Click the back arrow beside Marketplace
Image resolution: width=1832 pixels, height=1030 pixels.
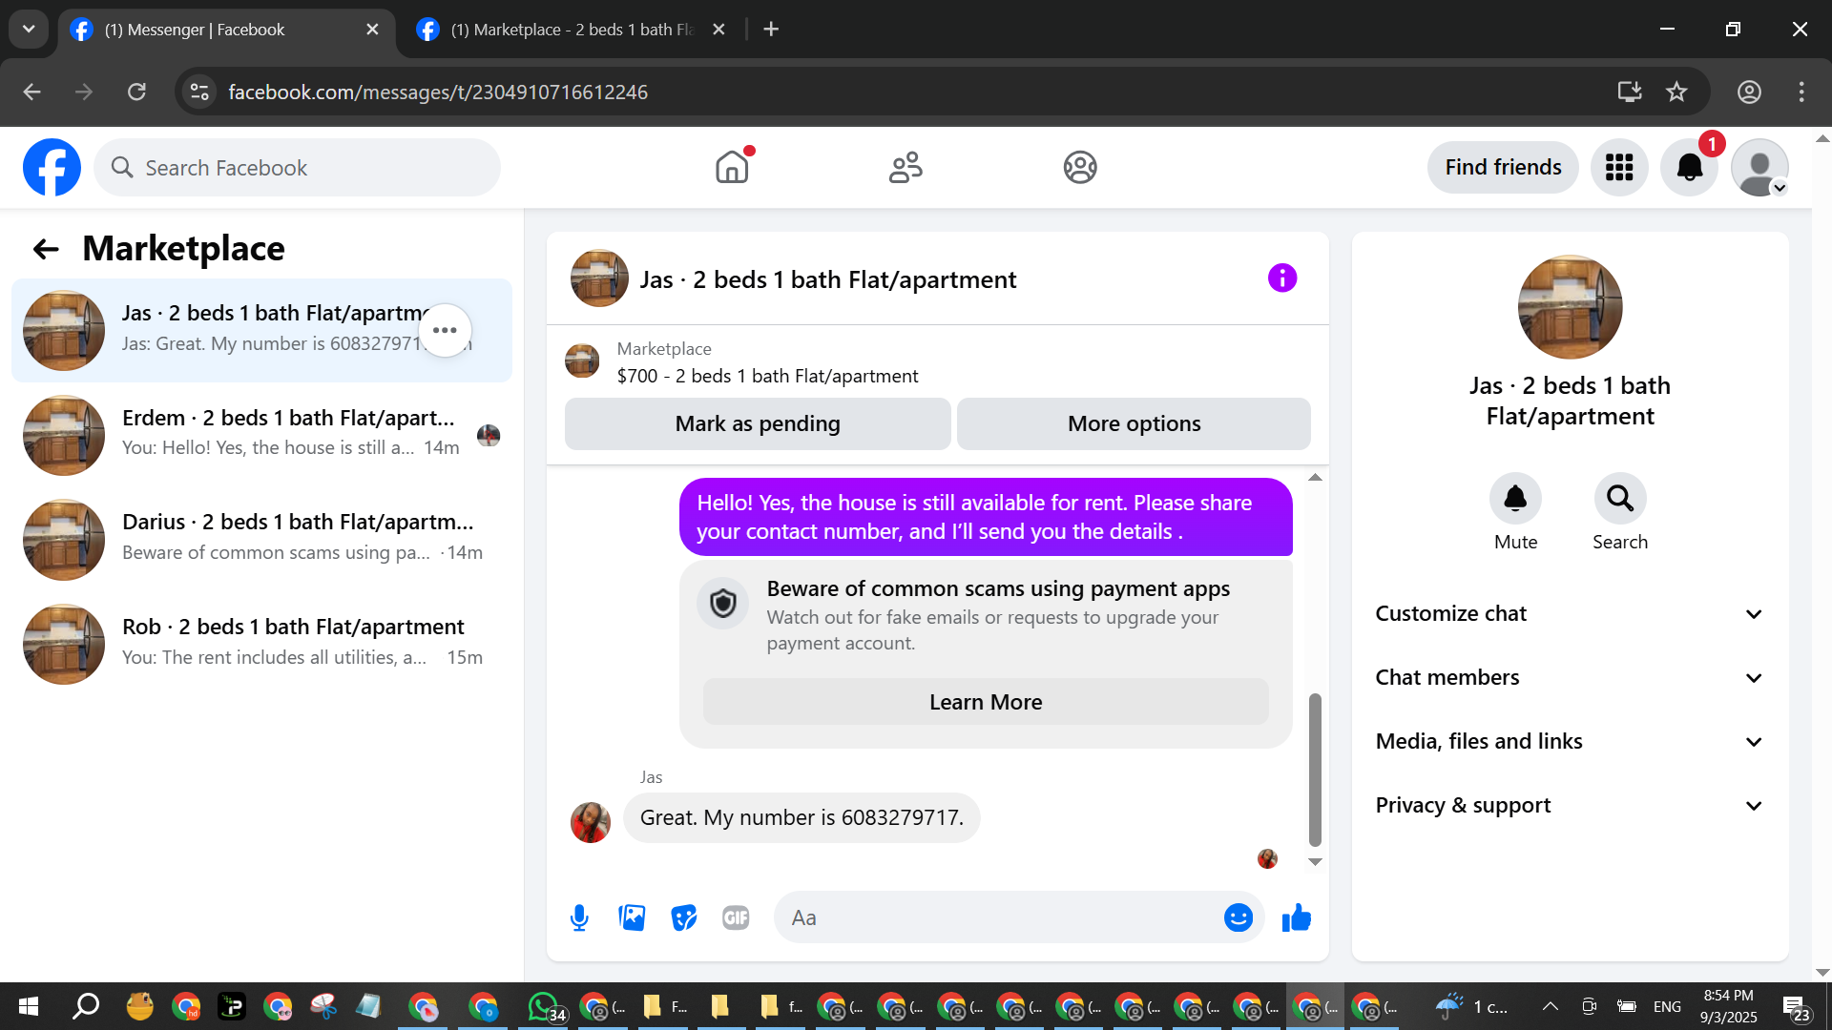click(46, 249)
